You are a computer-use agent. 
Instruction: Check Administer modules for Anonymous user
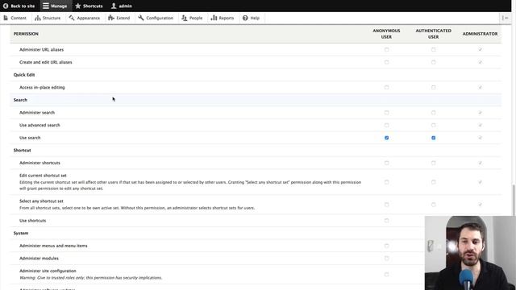coord(387,259)
